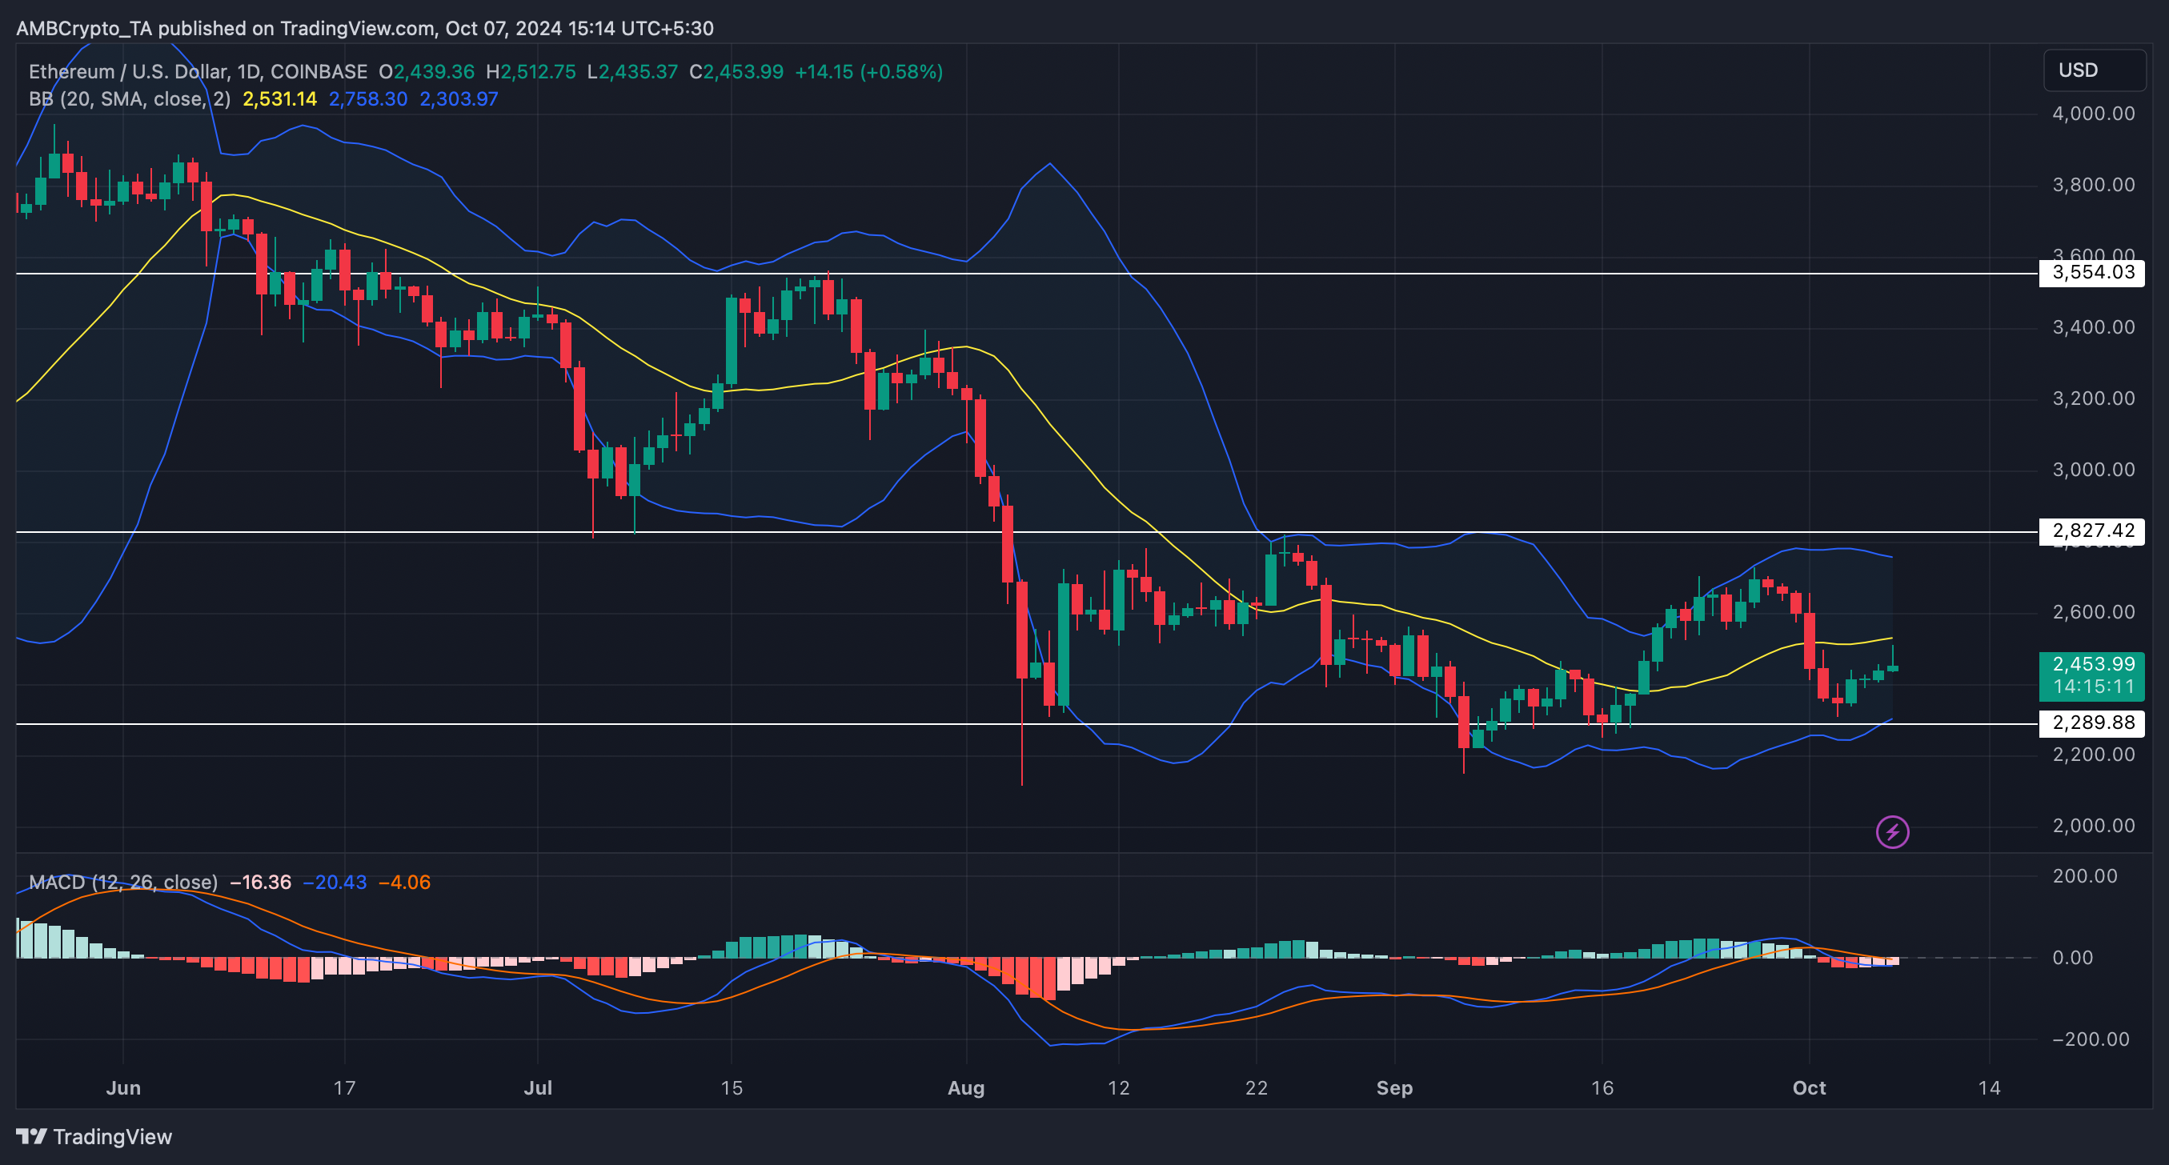Click the Sep label on the time axis
This screenshot has width=2169, height=1165.
pyautogui.click(x=1393, y=1087)
